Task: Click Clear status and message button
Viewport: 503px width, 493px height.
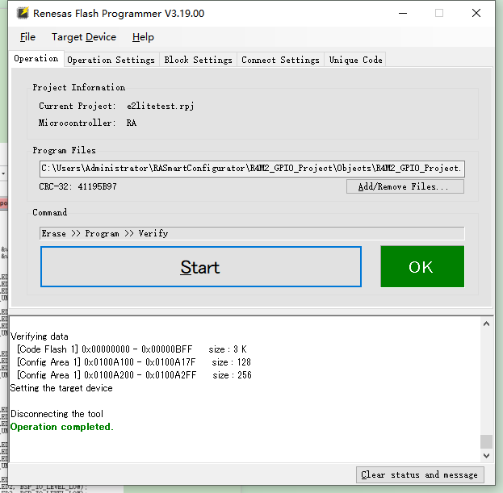Action: click(420, 474)
